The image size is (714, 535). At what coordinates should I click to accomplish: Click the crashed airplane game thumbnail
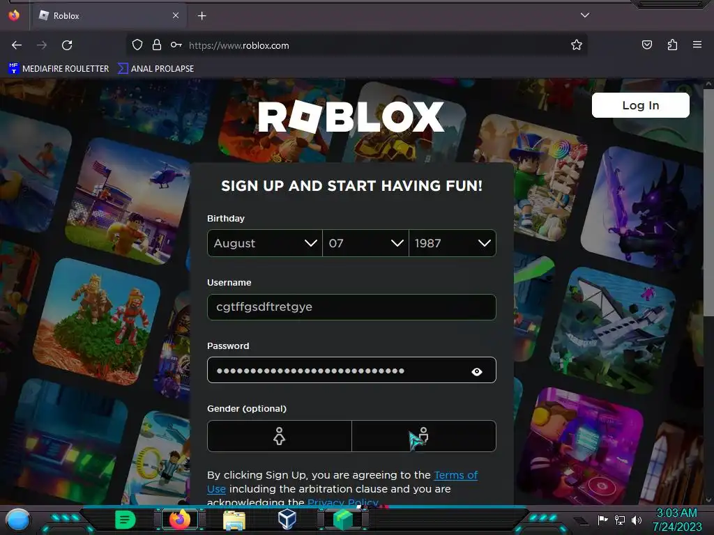pos(613,331)
